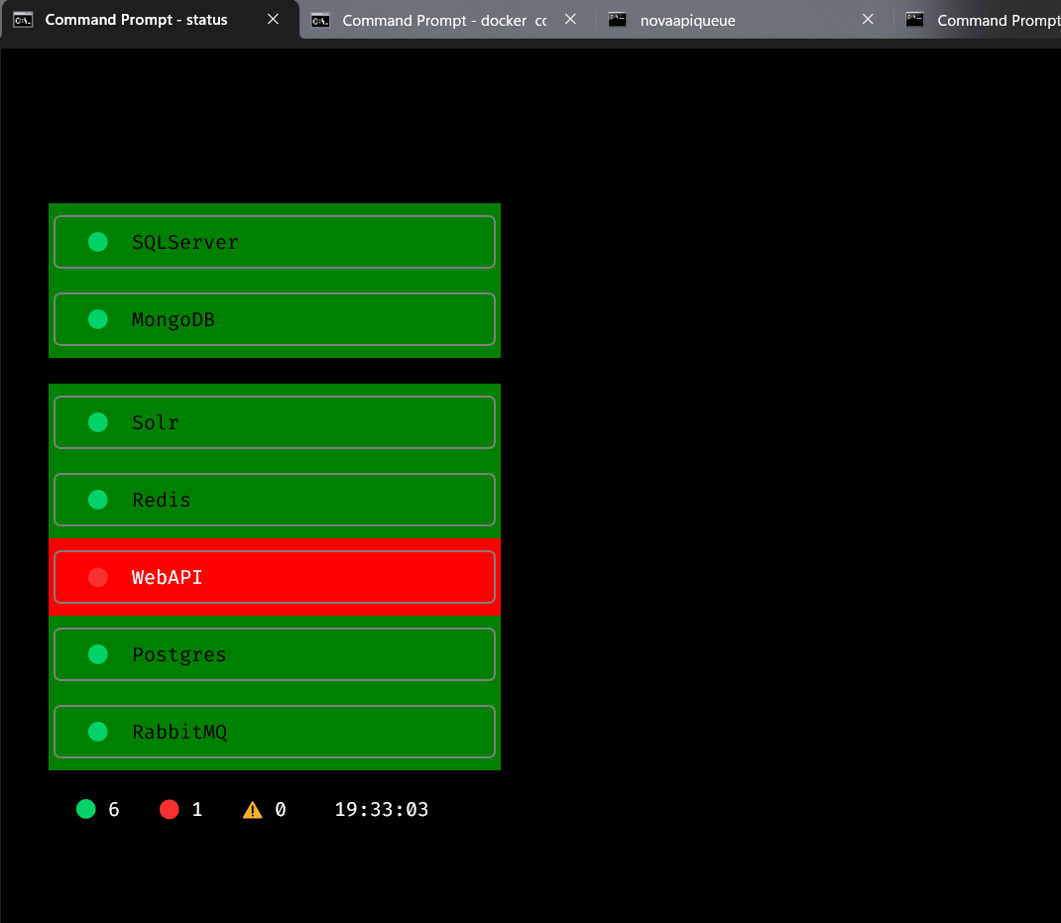Click the green status dot beside MongoDB
This screenshot has width=1061, height=923.
click(x=97, y=319)
